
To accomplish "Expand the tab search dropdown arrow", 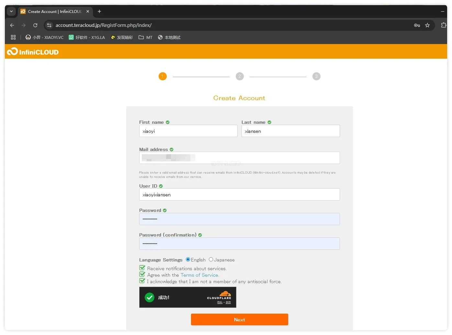I will coord(11,11).
